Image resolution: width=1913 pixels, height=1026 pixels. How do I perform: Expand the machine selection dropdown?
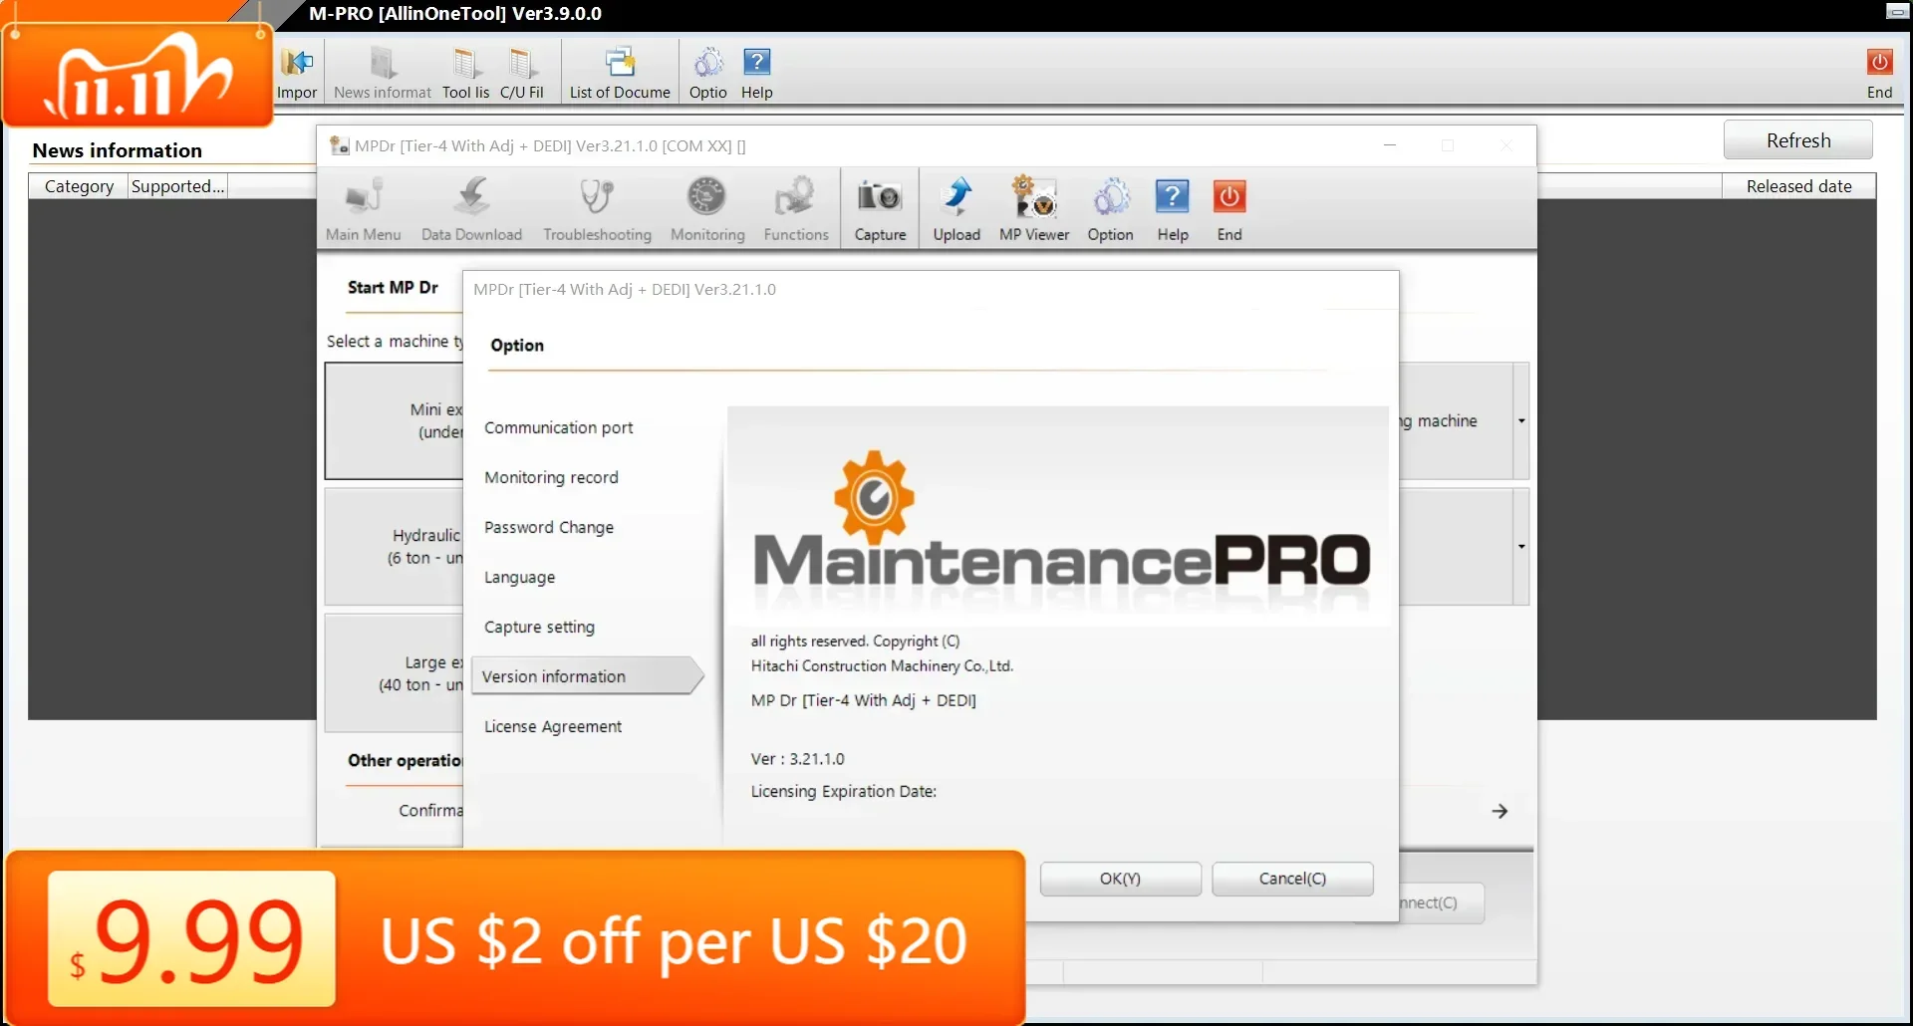click(x=1521, y=420)
